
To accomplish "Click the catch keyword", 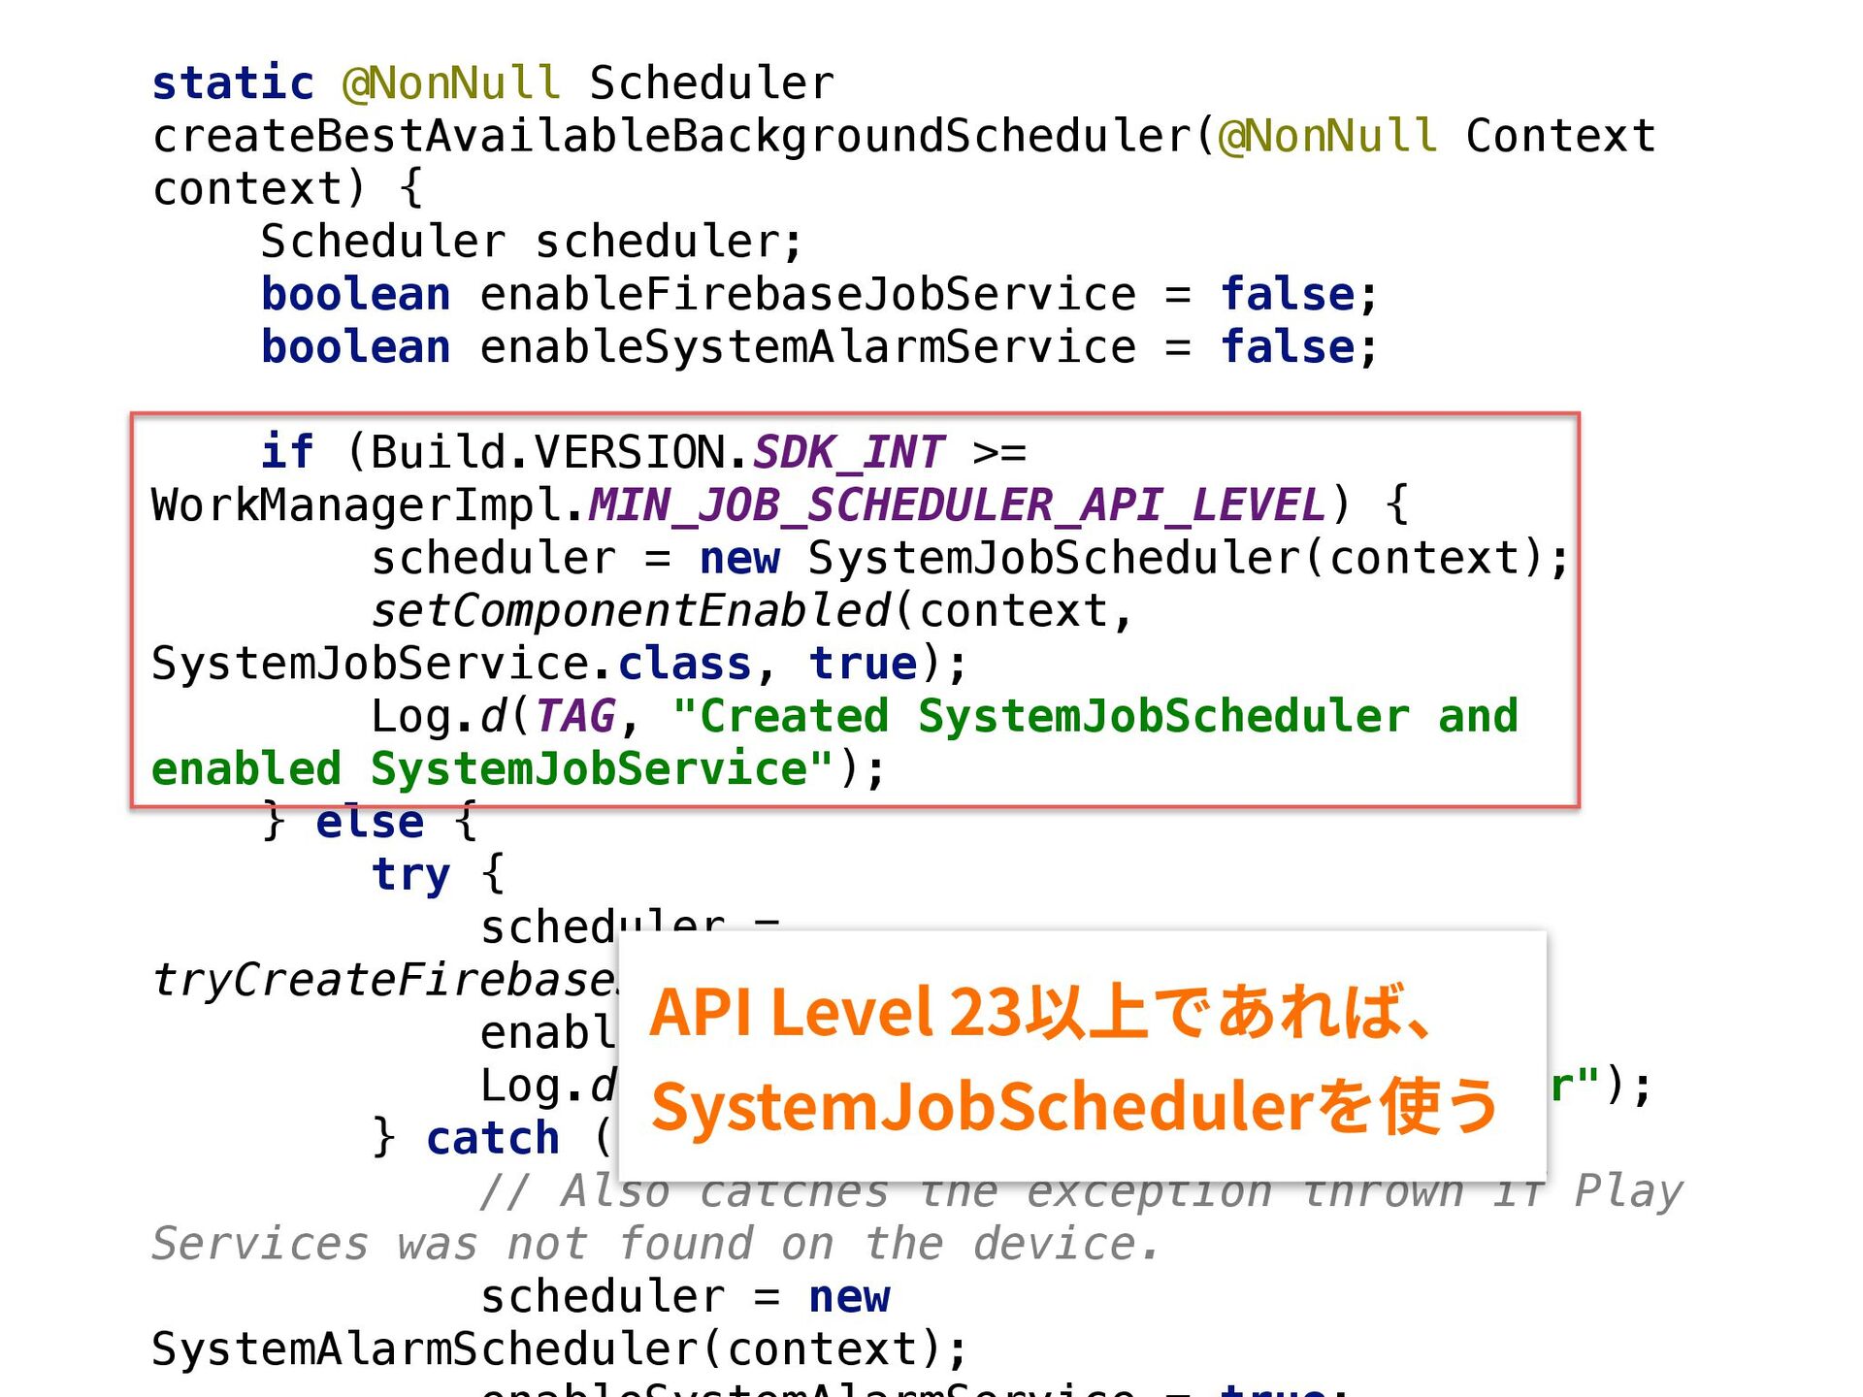I will (493, 1139).
